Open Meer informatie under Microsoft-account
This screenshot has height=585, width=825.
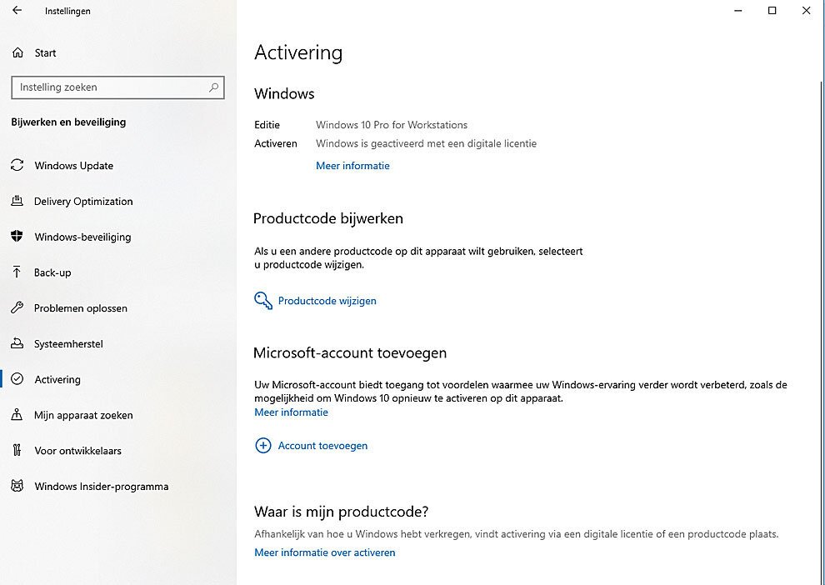pyautogui.click(x=291, y=412)
